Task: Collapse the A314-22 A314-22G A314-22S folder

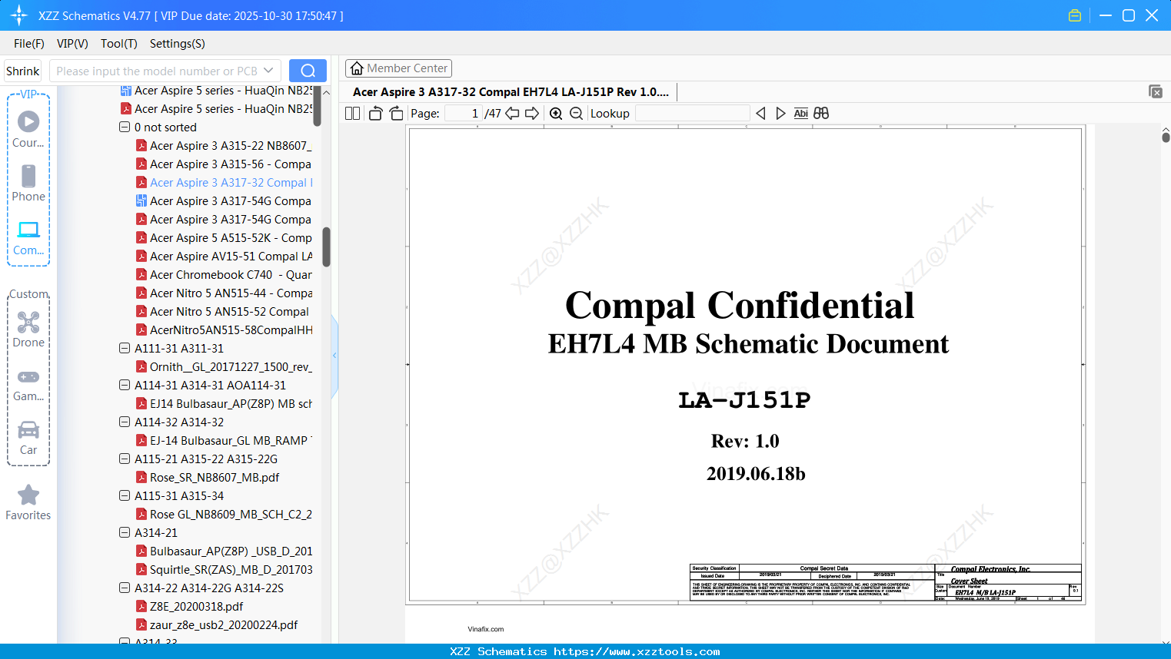Action: tap(125, 588)
